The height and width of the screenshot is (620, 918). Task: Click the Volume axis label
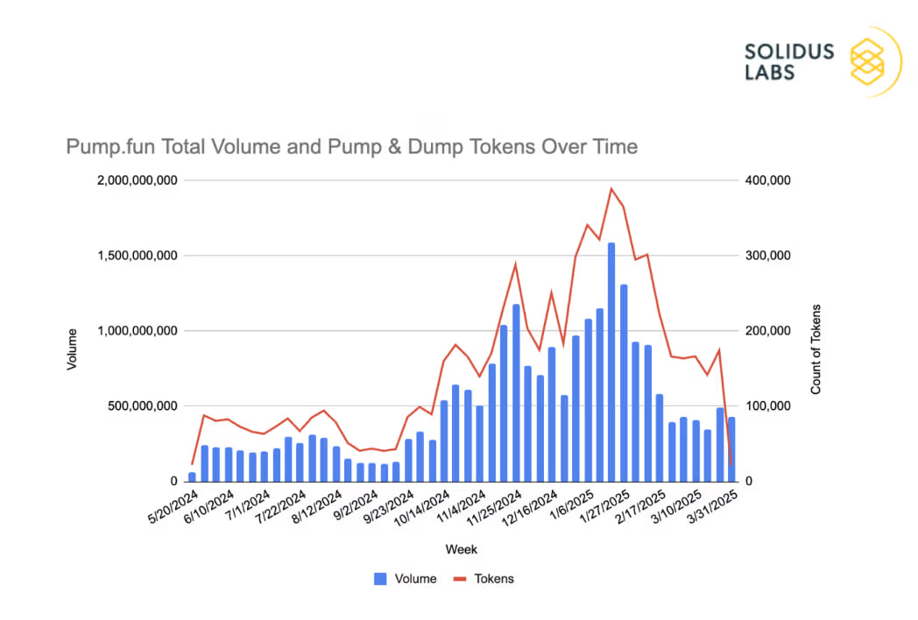point(73,349)
